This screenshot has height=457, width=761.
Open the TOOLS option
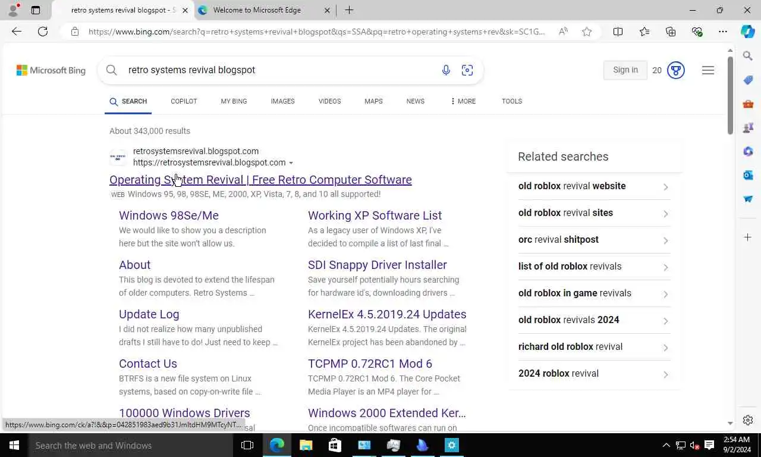[511, 101]
